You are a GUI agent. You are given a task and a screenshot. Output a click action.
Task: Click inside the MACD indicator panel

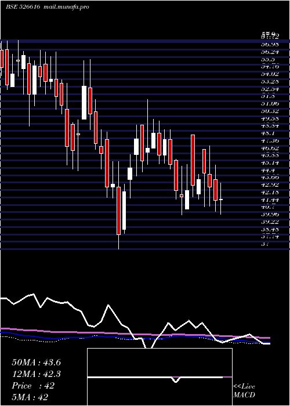[x=159, y=377]
